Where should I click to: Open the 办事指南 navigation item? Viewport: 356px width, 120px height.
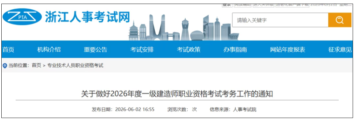tap(235, 50)
